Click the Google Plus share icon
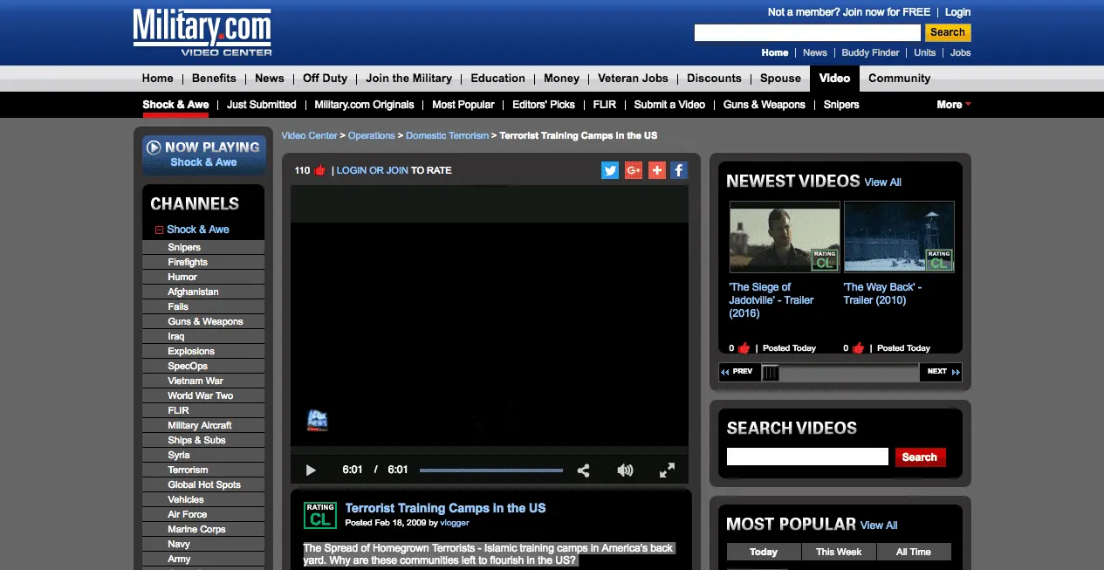Screen dimensions: 1104x570 click(x=634, y=170)
